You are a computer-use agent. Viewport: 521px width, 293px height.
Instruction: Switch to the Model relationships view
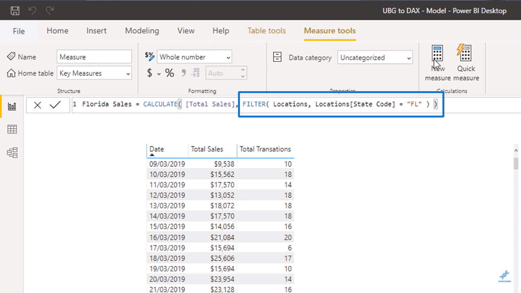[x=12, y=153]
